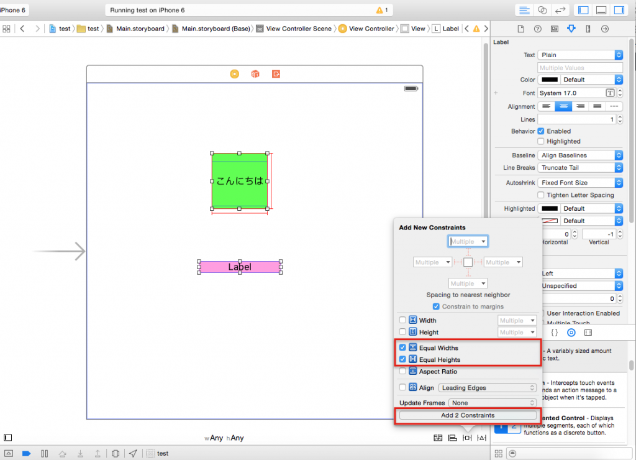Select center text alignment button
The height and width of the screenshot is (460, 636).
coord(563,106)
